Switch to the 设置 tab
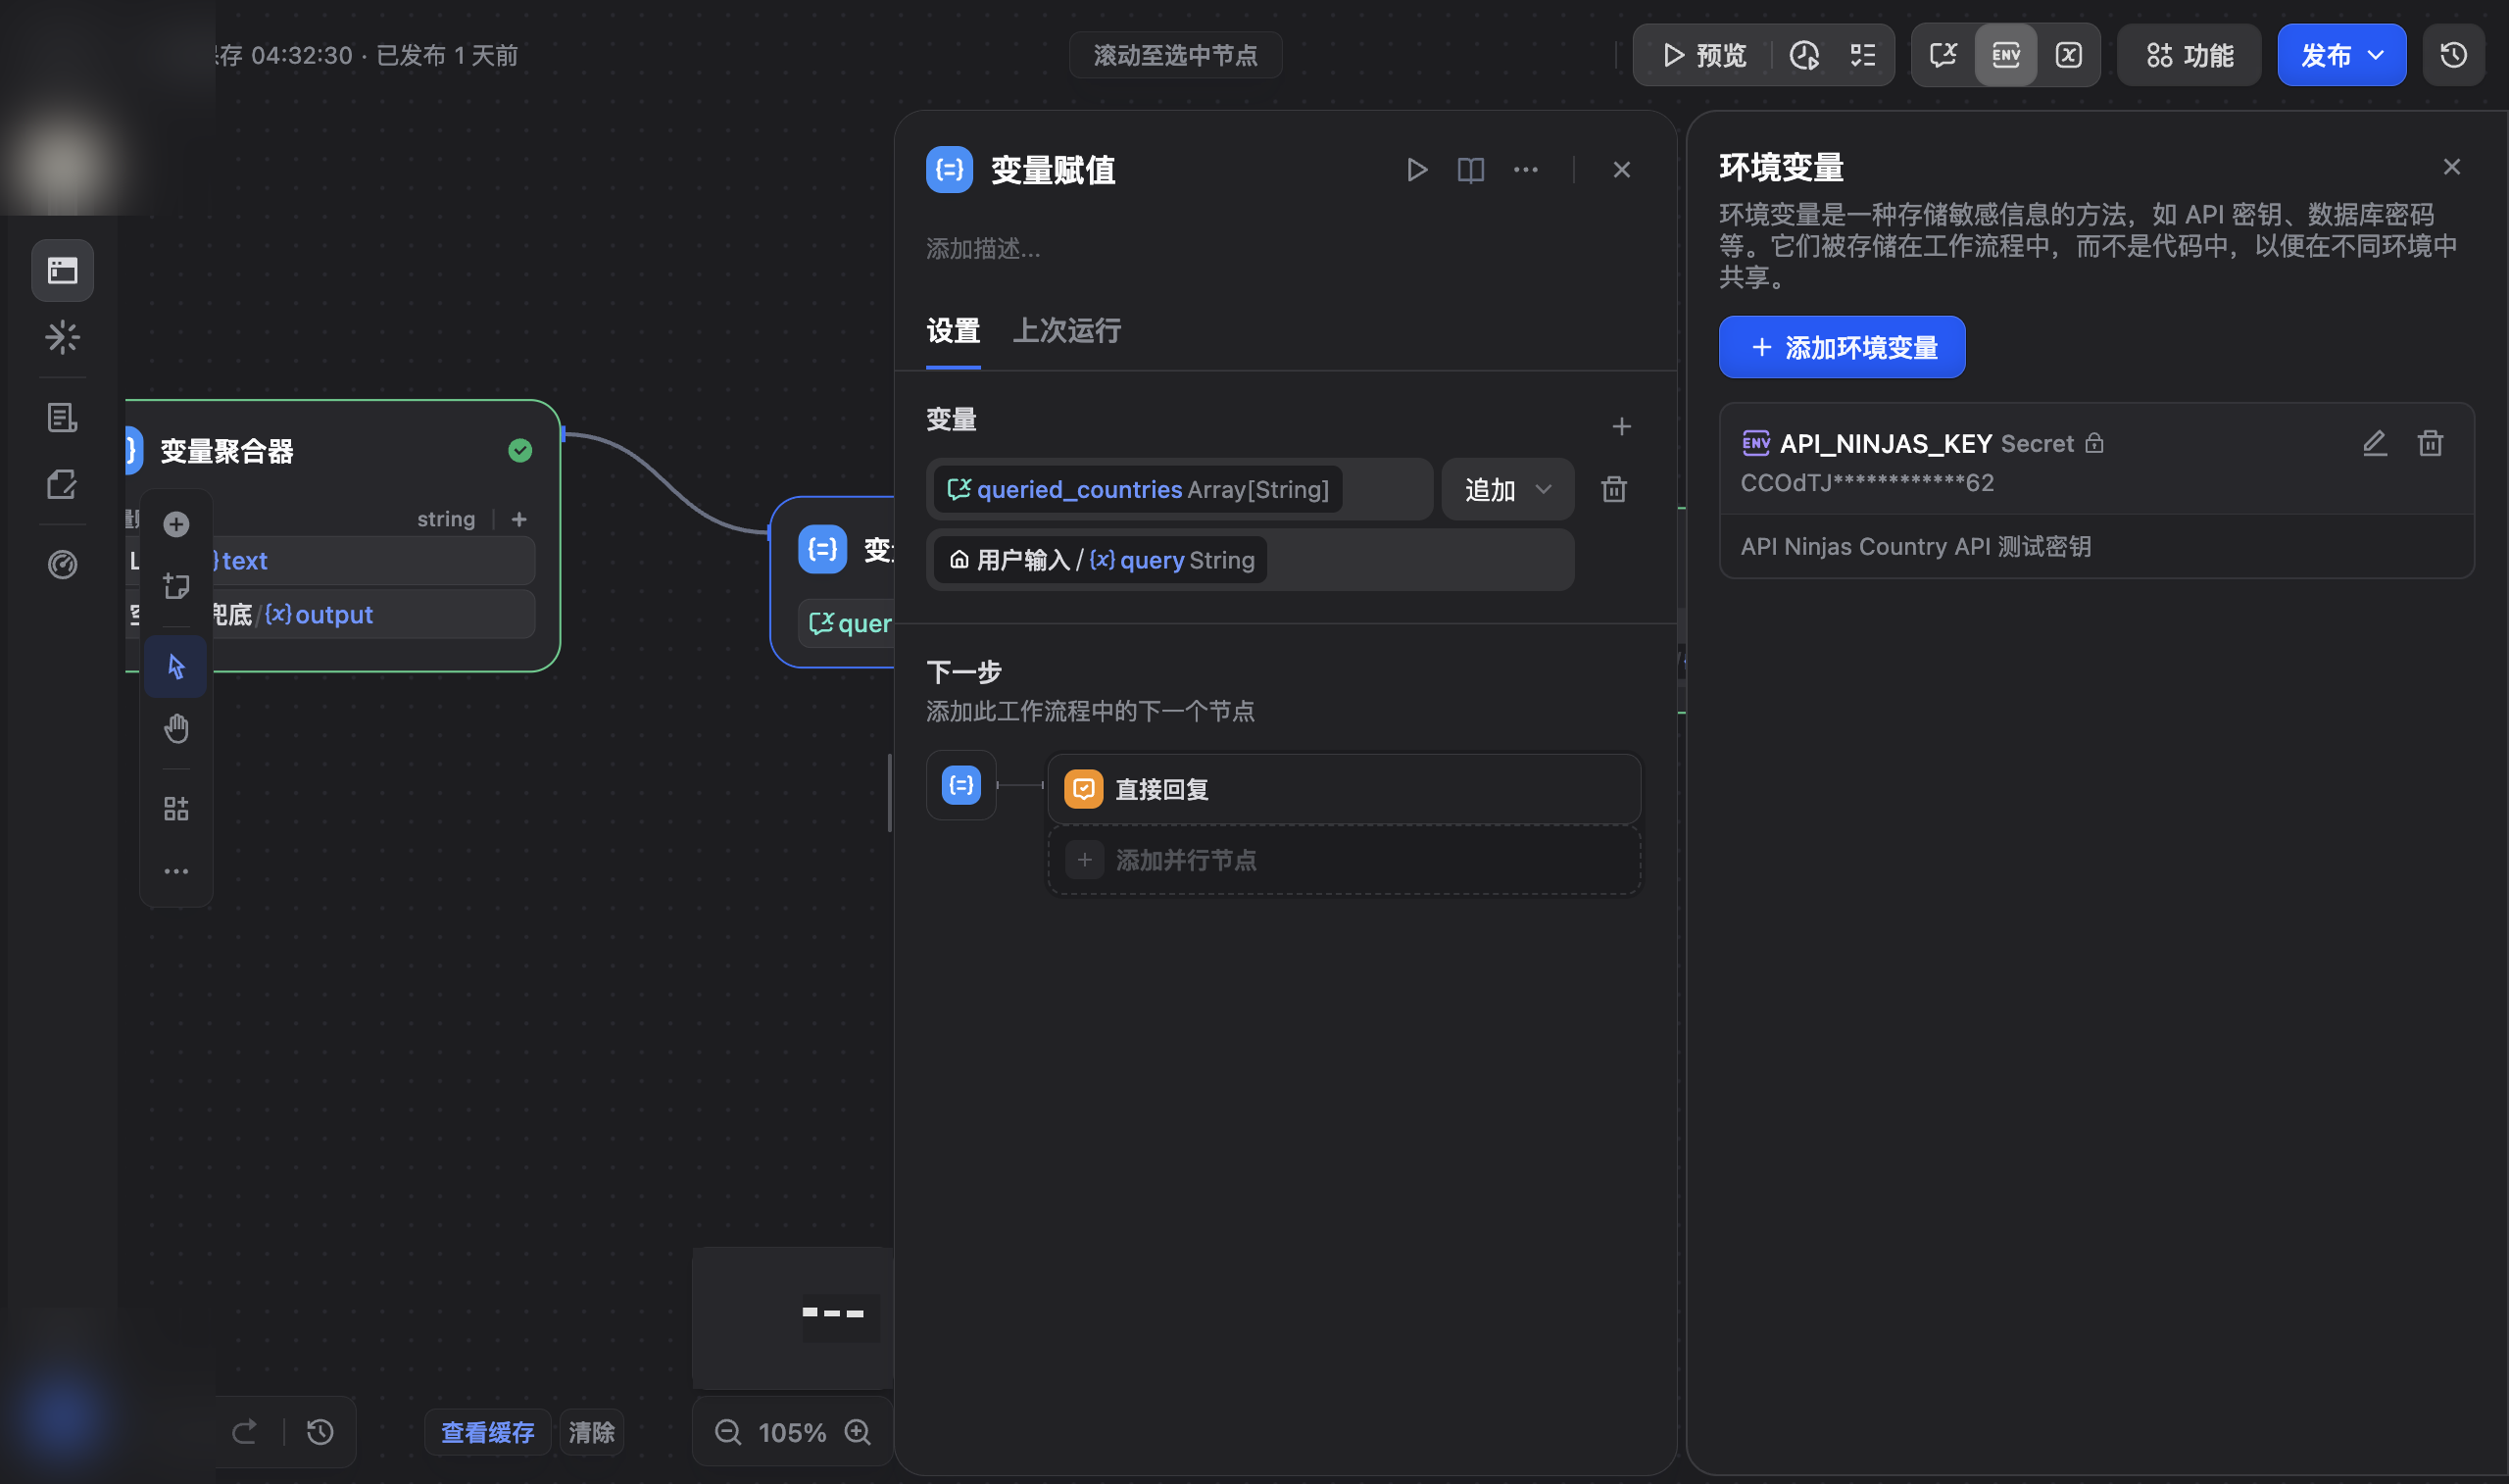Viewport: 2509px width, 1484px height. tap(953, 331)
